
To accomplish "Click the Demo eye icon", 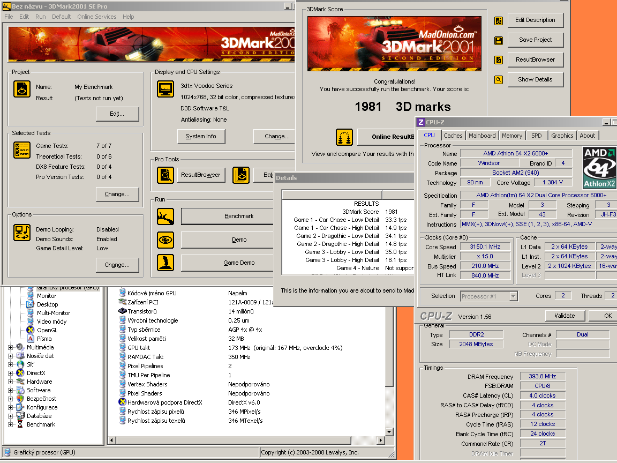I will coord(165,240).
